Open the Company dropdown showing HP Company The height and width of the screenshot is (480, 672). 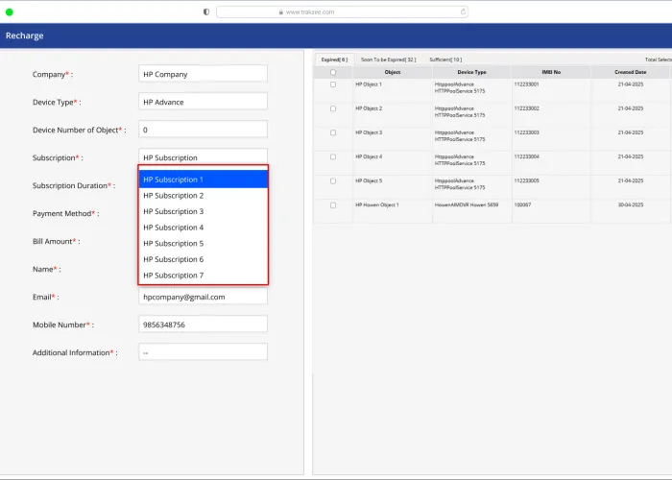tap(203, 74)
